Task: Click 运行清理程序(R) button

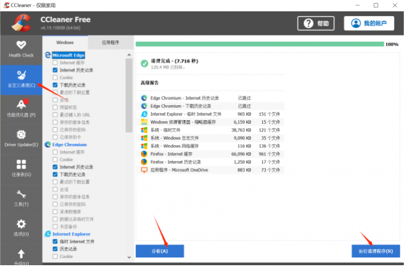Action: coord(376,251)
